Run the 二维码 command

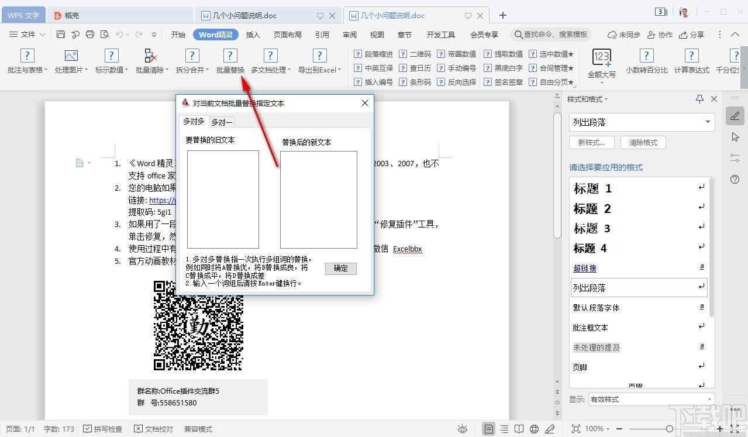(415, 54)
